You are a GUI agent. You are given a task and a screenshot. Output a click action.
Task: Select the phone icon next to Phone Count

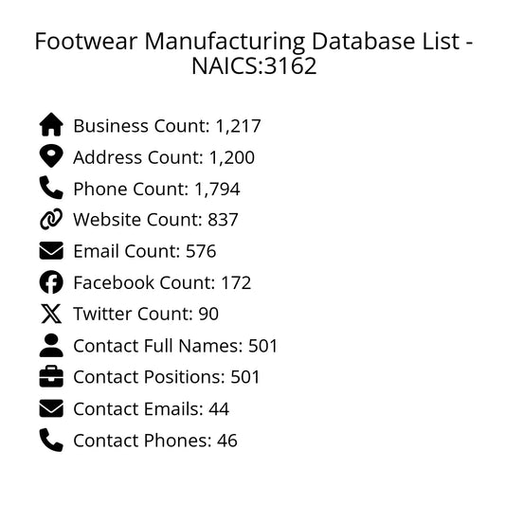[51, 188]
